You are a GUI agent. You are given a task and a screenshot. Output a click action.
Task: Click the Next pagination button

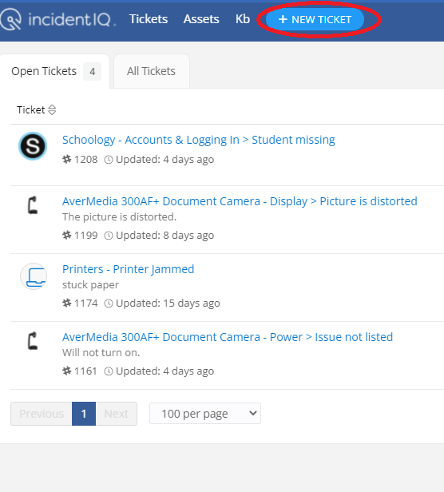[117, 414]
